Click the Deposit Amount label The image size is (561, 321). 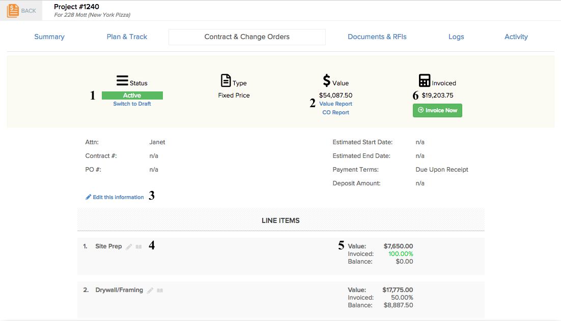(356, 183)
